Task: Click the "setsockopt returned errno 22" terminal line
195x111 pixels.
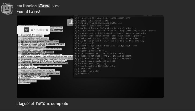Action: [x=103, y=56]
